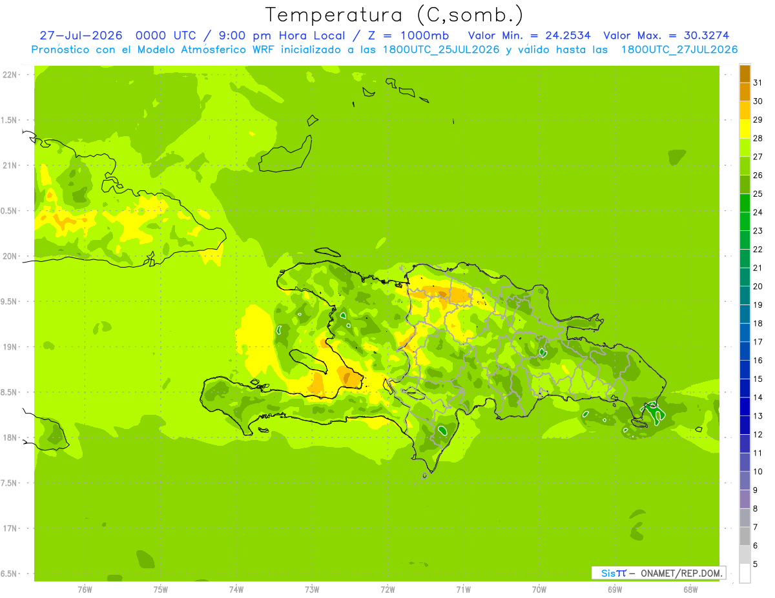Click green legend band between 24 and 25
This screenshot has height=598, width=775.
(x=745, y=203)
